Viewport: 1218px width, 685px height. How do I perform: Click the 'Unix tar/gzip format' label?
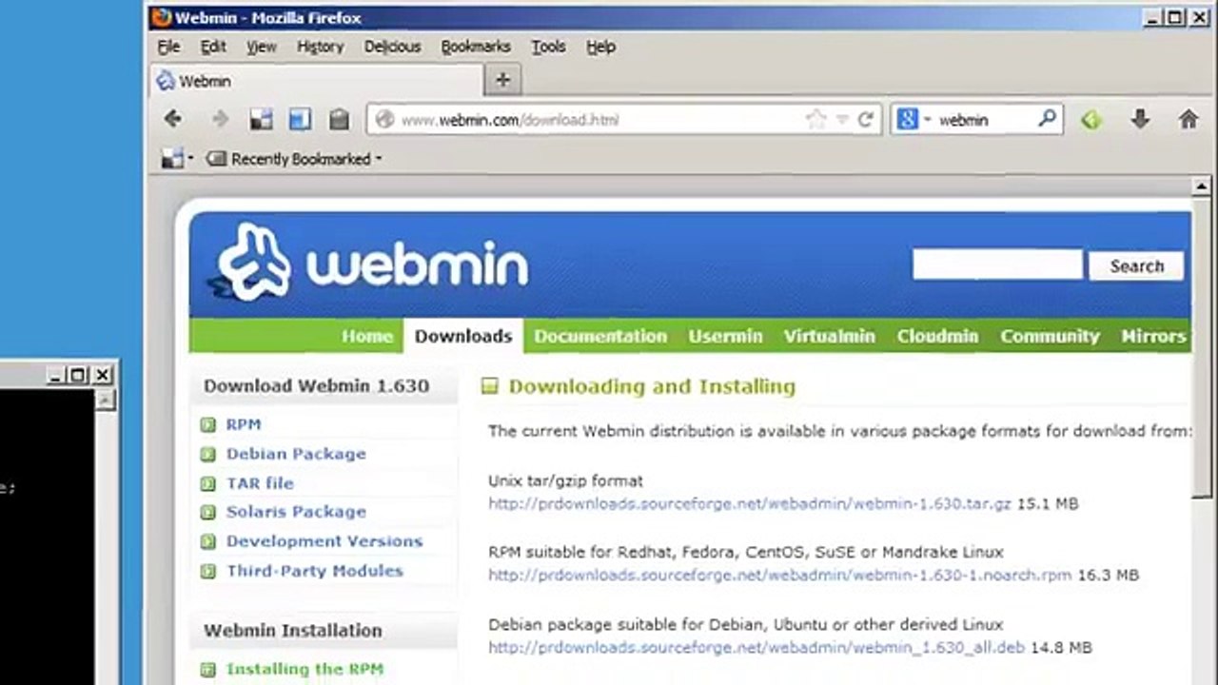coord(565,480)
